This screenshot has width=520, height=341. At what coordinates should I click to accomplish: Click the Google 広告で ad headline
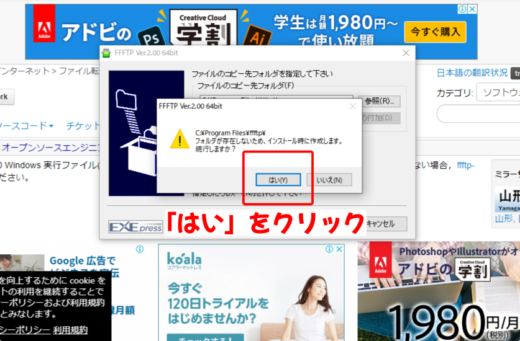click(83, 261)
